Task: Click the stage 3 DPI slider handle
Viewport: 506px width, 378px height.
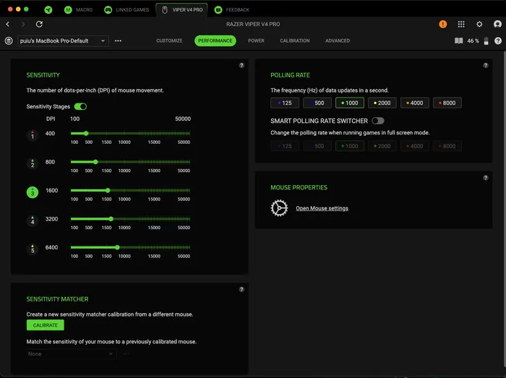Action: (108, 190)
